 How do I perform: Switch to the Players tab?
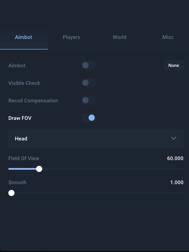coord(71,37)
